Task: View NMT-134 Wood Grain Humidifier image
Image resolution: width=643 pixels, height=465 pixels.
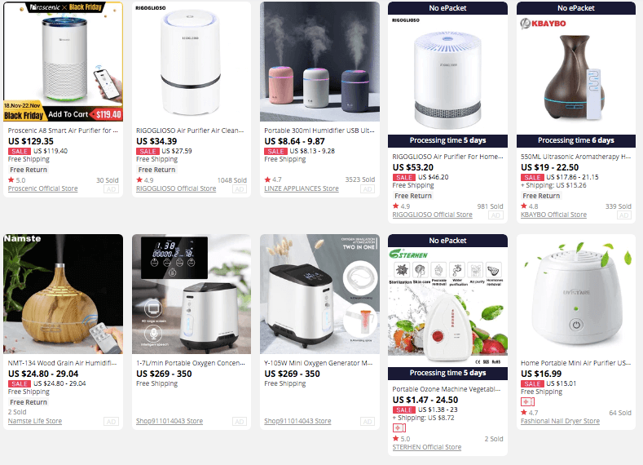Action: (x=63, y=294)
